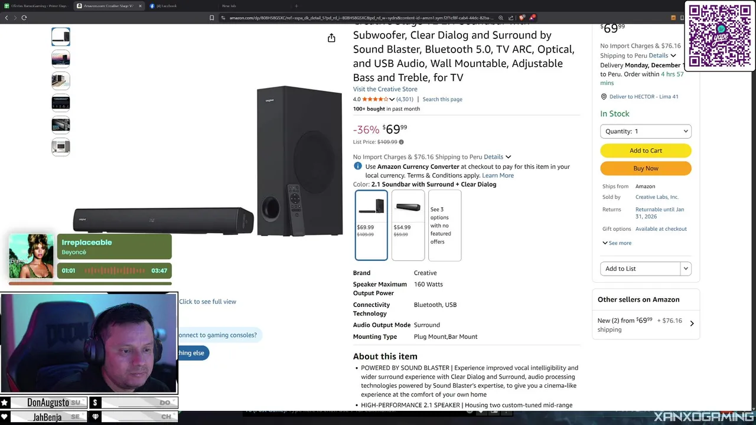Viewport: 756px width, 425px height.
Task: Click the share icon above the product image
Action: [331, 38]
